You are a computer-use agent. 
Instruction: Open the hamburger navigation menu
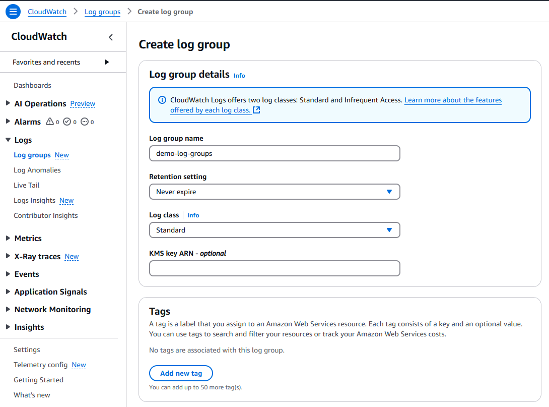coord(13,11)
